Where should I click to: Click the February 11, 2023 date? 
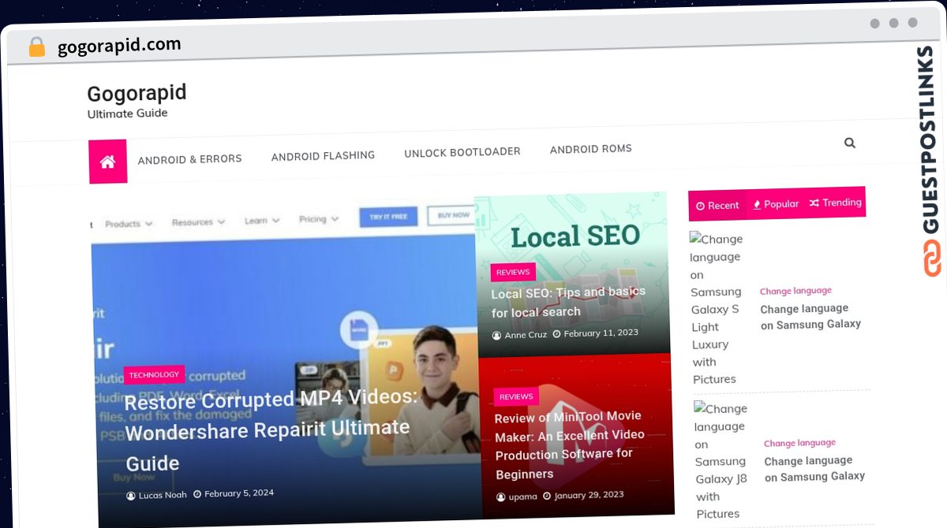(596, 333)
